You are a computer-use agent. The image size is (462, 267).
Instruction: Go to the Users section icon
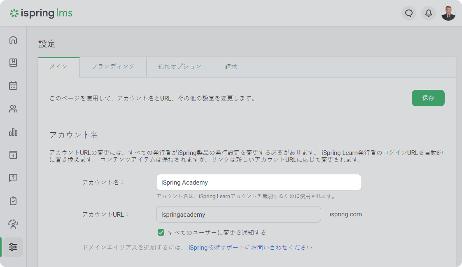tap(13, 109)
